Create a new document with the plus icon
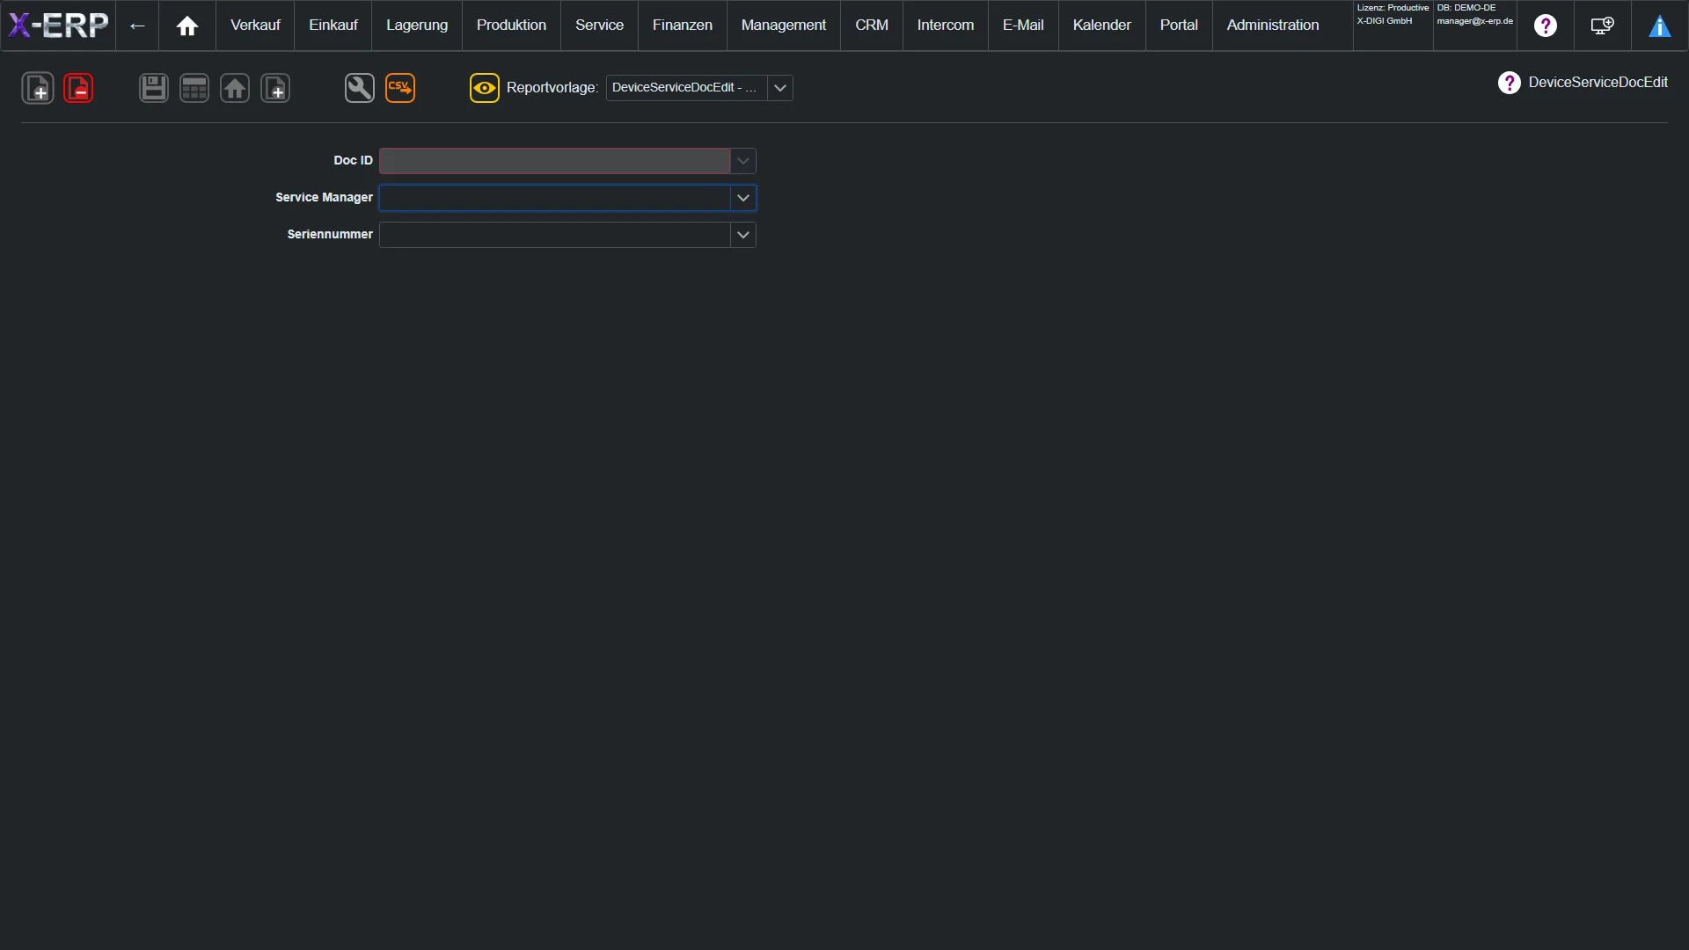1689x950 pixels. pyautogui.click(x=38, y=88)
